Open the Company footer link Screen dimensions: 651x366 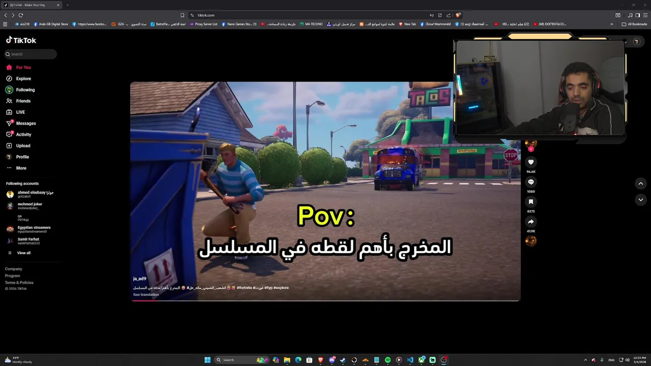pyautogui.click(x=14, y=269)
